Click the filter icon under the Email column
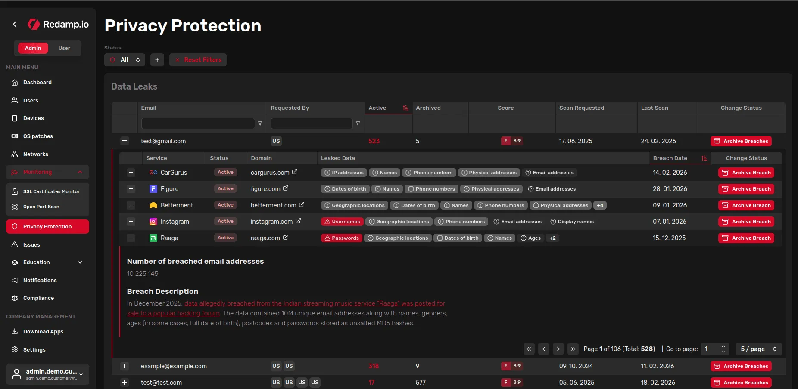The height and width of the screenshot is (389, 798). pos(260,123)
